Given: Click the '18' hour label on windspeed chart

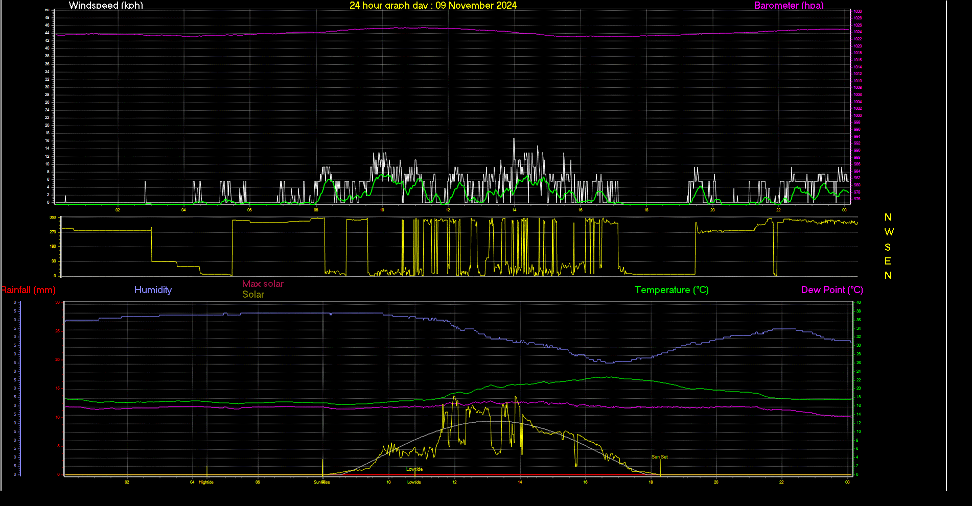Looking at the screenshot, I should click(x=646, y=210).
